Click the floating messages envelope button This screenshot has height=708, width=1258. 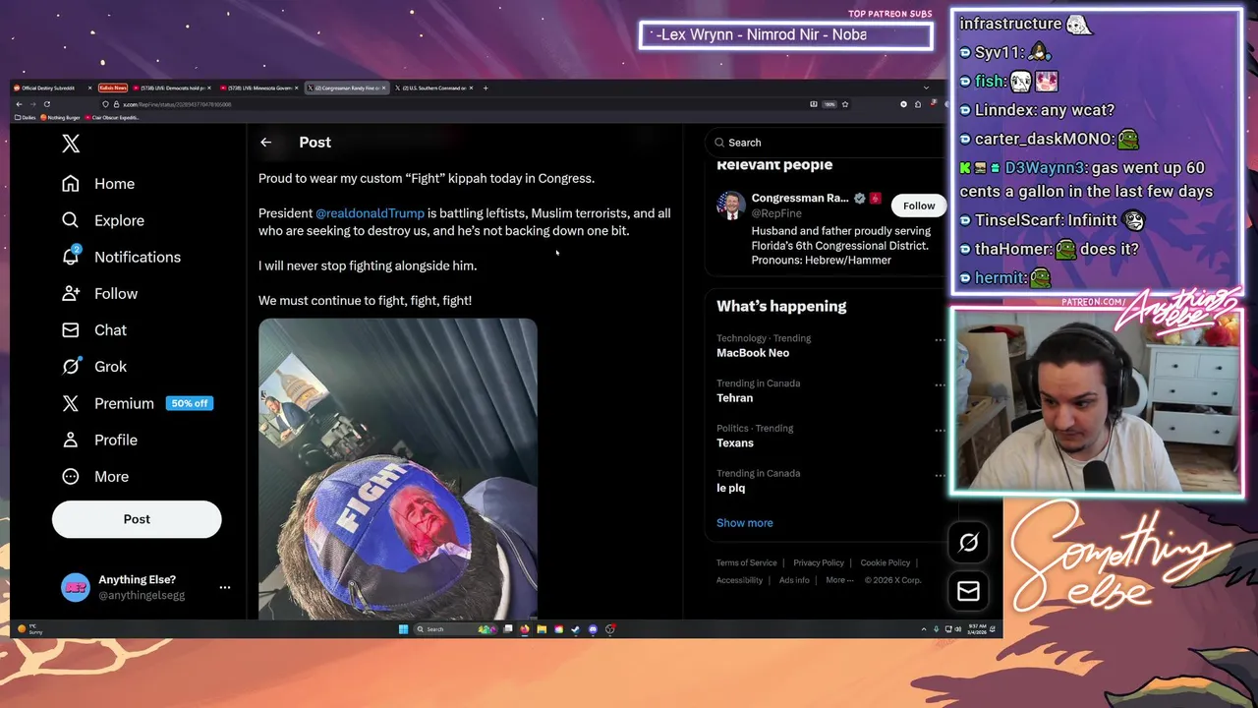(x=968, y=590)
